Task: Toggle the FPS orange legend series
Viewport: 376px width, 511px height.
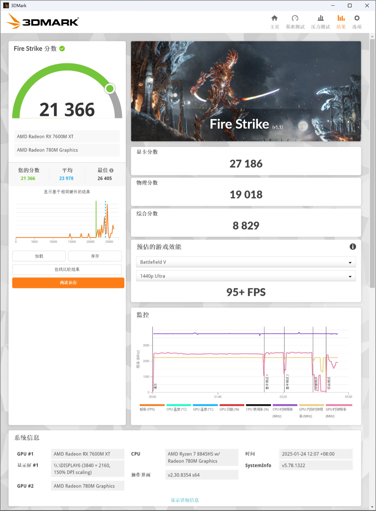Action: (x=152, y=405)
